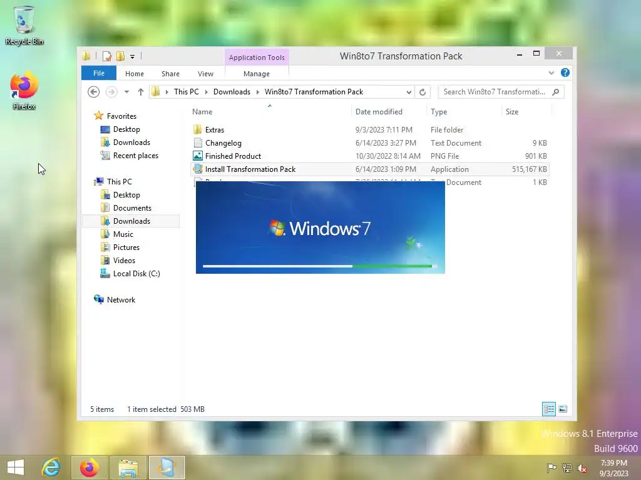The image size is (641, 480).
Task: Open Downloads under This PC
Action: [131, 221]
